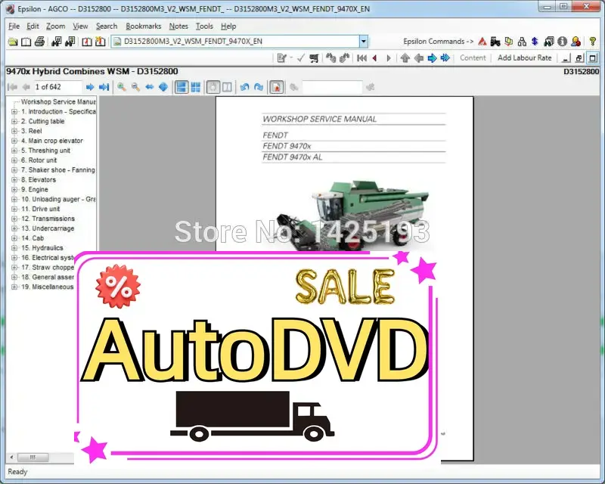Click the yellow question mark help icon
605x484 pixels.
pos(593,42)
